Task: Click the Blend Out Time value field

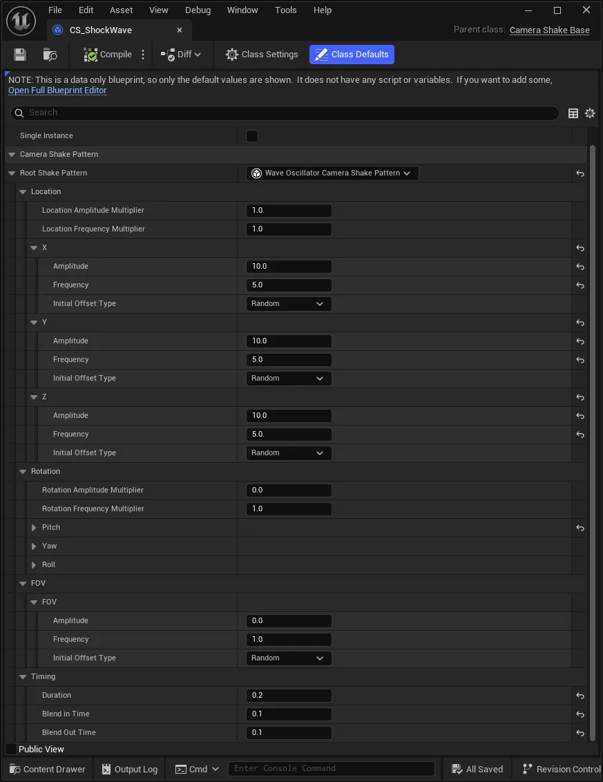Action: click(289, 733)
